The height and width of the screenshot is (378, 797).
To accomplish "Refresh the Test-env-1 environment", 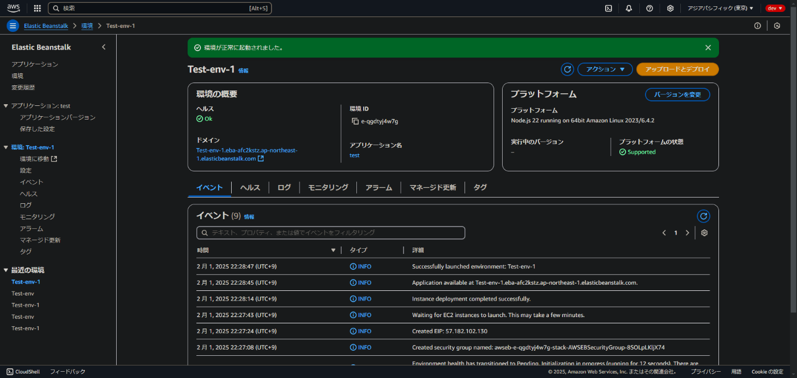I will [568, 69].
